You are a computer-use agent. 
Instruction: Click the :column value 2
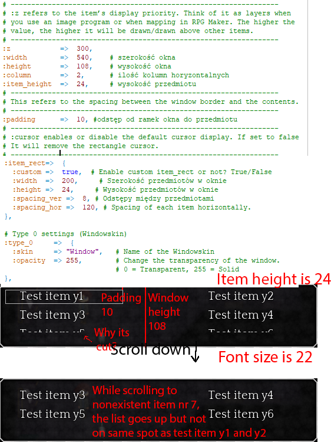point(78,76)
